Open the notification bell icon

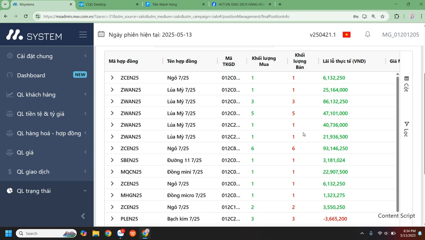tap(367, 34)
